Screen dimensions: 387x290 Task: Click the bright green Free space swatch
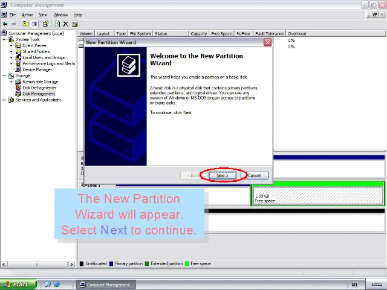(187, 263)
